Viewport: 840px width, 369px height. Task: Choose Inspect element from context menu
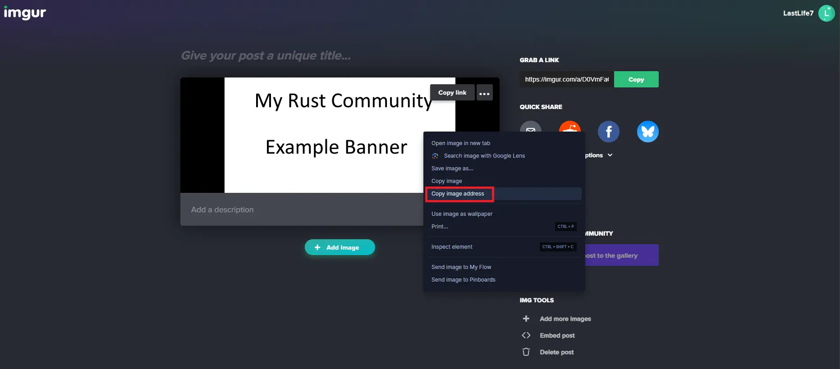[x=452, y=247]
